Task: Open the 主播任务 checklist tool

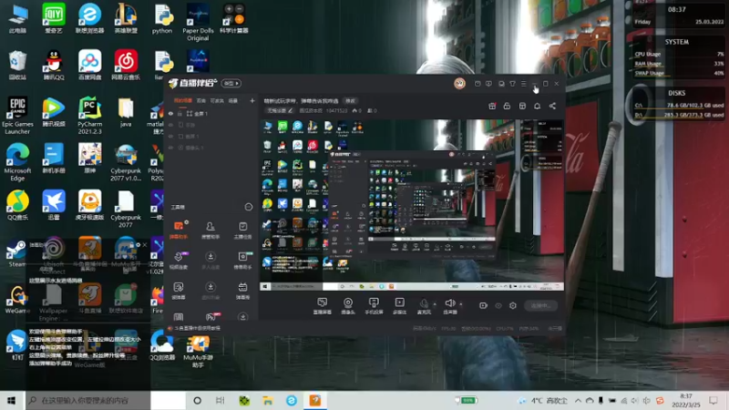Action: point(242,231)
